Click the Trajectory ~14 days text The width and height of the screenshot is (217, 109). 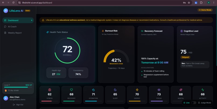coord(116,68)
